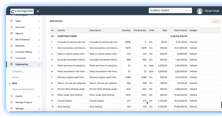
Task: Open the Activity submenu item
Action: 15,77
